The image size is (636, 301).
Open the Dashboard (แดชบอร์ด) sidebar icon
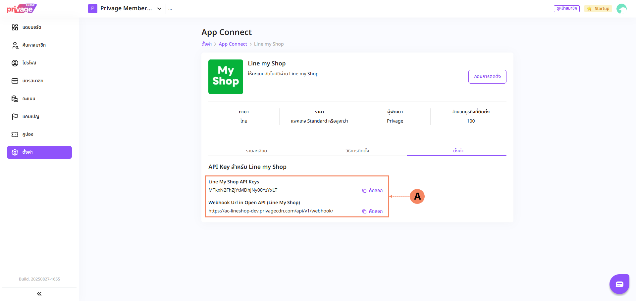(15, 27)
